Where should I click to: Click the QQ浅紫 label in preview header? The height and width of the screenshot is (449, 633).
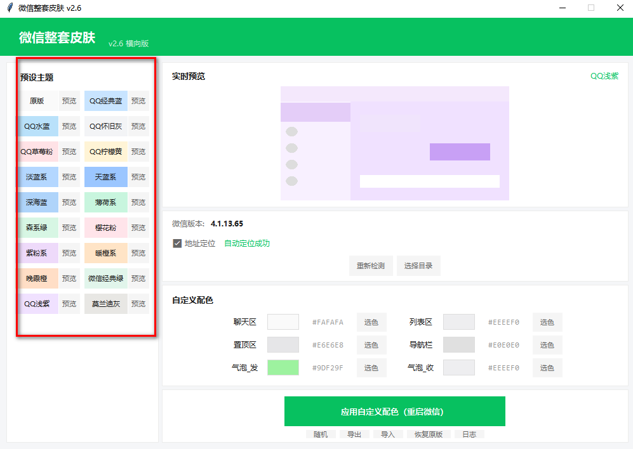[x=604, y=76]
